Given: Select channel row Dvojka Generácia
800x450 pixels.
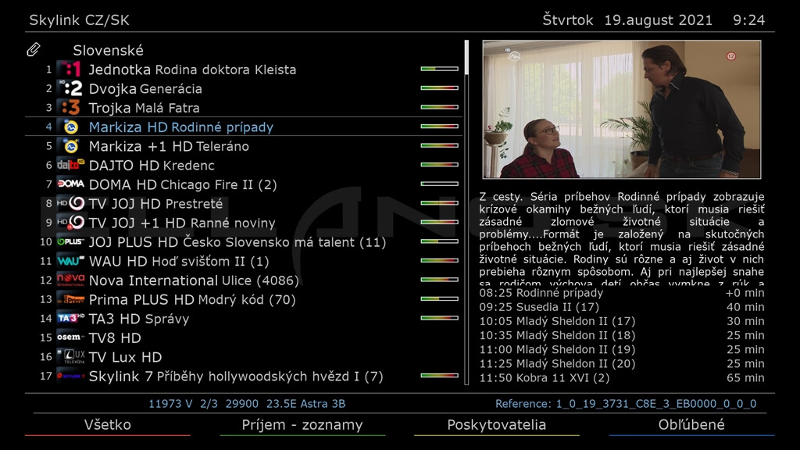Looking at the screenshot, I should tap(244, 88).
